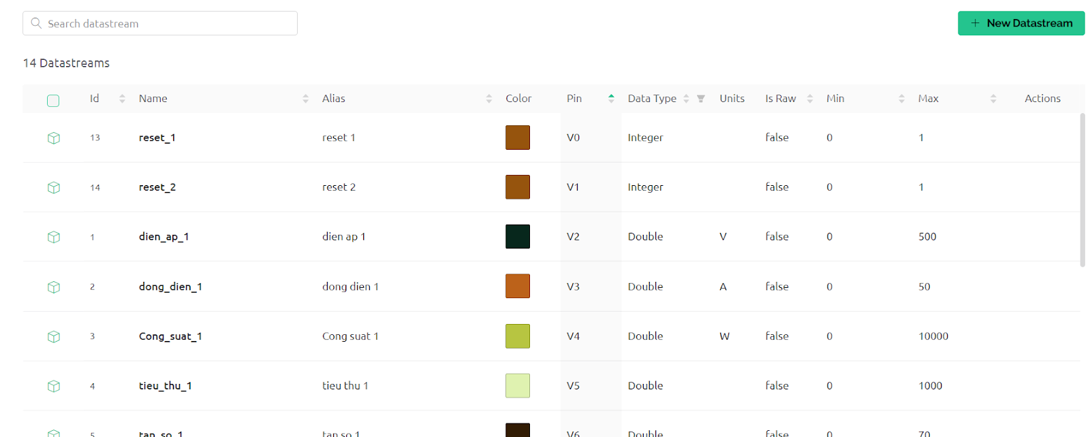Select the tieu_thu_1 datastream name
Viewport: 1090px width, 437px height.
click(x=166, y=386)
